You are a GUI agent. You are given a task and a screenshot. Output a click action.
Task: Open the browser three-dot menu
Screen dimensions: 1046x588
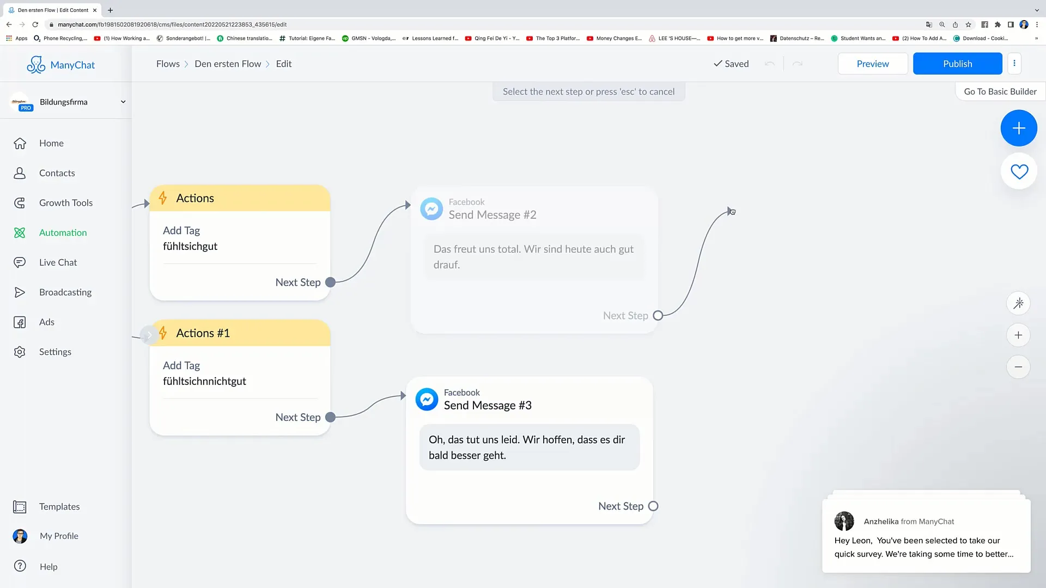1037,24
